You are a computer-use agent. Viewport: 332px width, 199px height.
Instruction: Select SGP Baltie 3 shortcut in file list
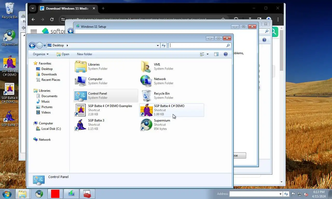(106, 125)
